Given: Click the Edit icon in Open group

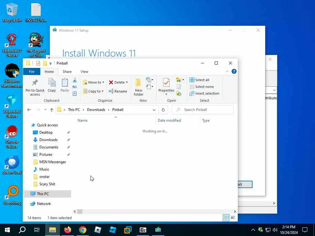Looking at the screenshot, I should pos(179,87).
